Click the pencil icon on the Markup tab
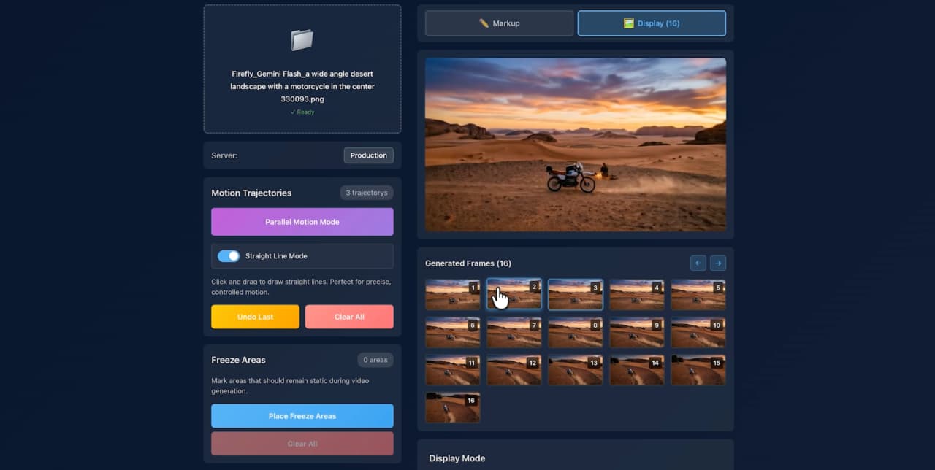This screenshot has height=470, width=935. click(484, 23)
